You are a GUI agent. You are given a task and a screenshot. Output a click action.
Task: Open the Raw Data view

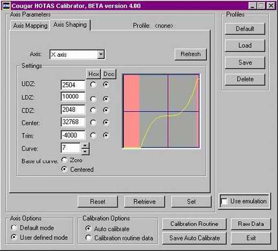click(251, 224)
